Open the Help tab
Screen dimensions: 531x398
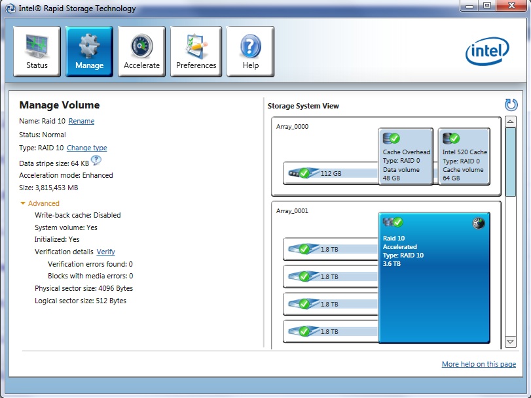point(250,52)
